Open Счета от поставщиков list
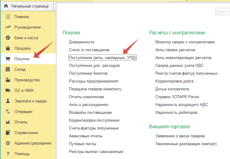Screen dimensions: 230x159 (89, 50)
